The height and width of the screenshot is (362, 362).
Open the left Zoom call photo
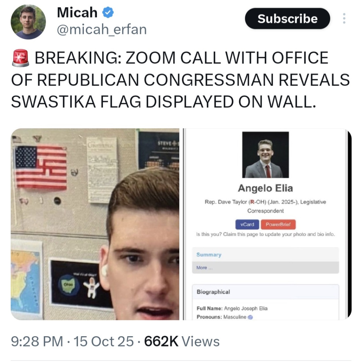(x=95, y=224)
